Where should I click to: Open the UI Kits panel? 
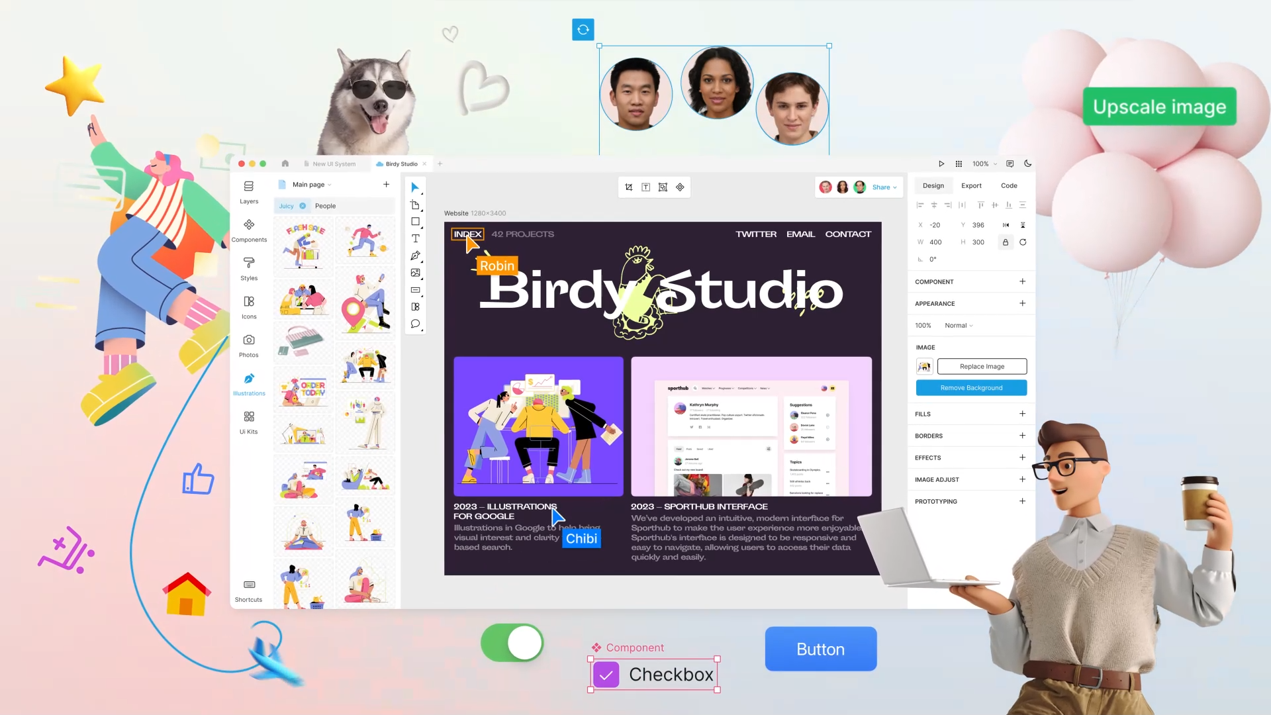pyautogui.click(x=249, y=422)
